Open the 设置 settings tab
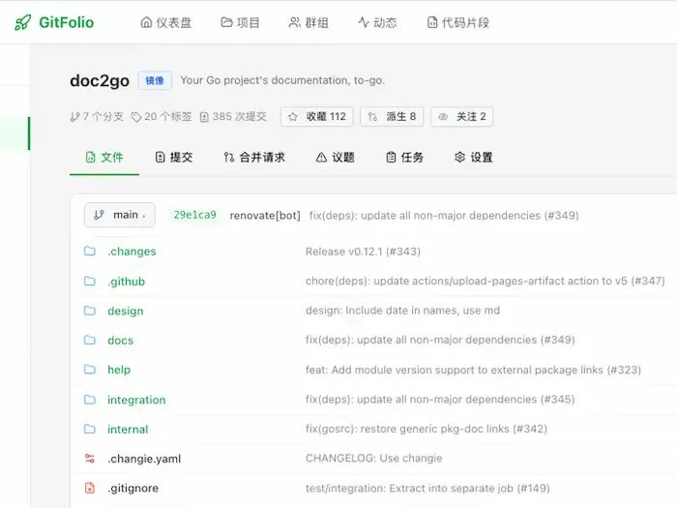 click(x=474, y=157)
